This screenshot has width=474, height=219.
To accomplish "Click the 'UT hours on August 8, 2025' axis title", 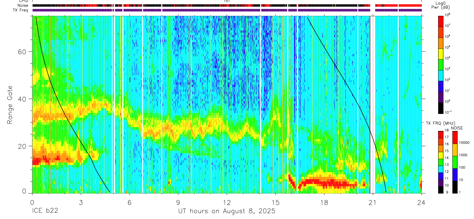I will [227, 211].
